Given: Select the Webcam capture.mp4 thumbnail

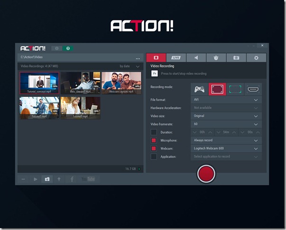Looking at the screenshot, I should pos(121,83).
